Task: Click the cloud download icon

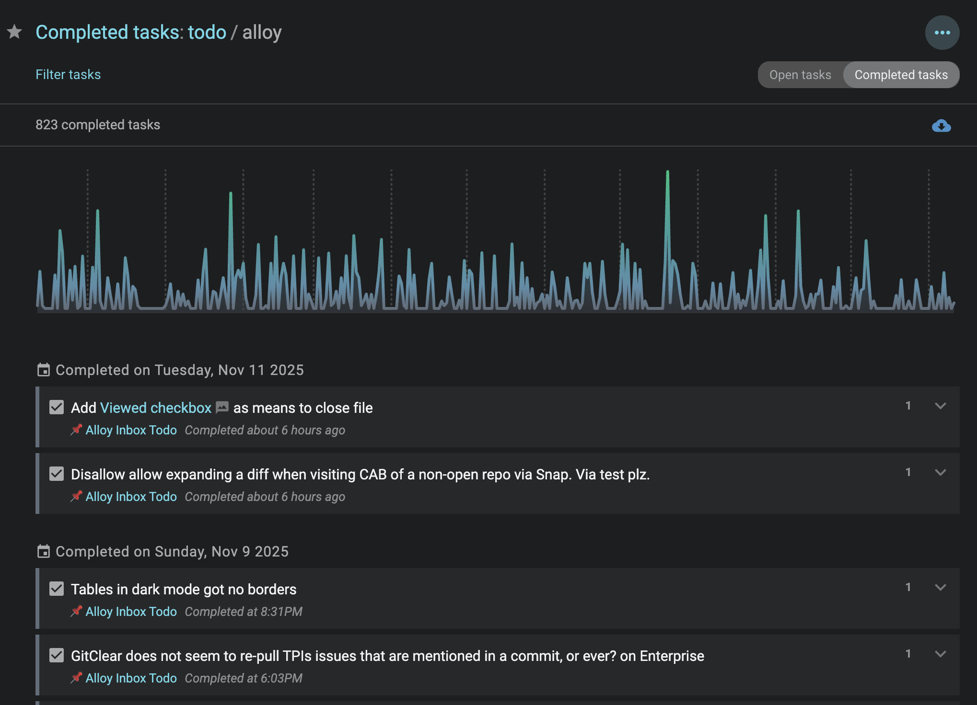Action: 941,126
